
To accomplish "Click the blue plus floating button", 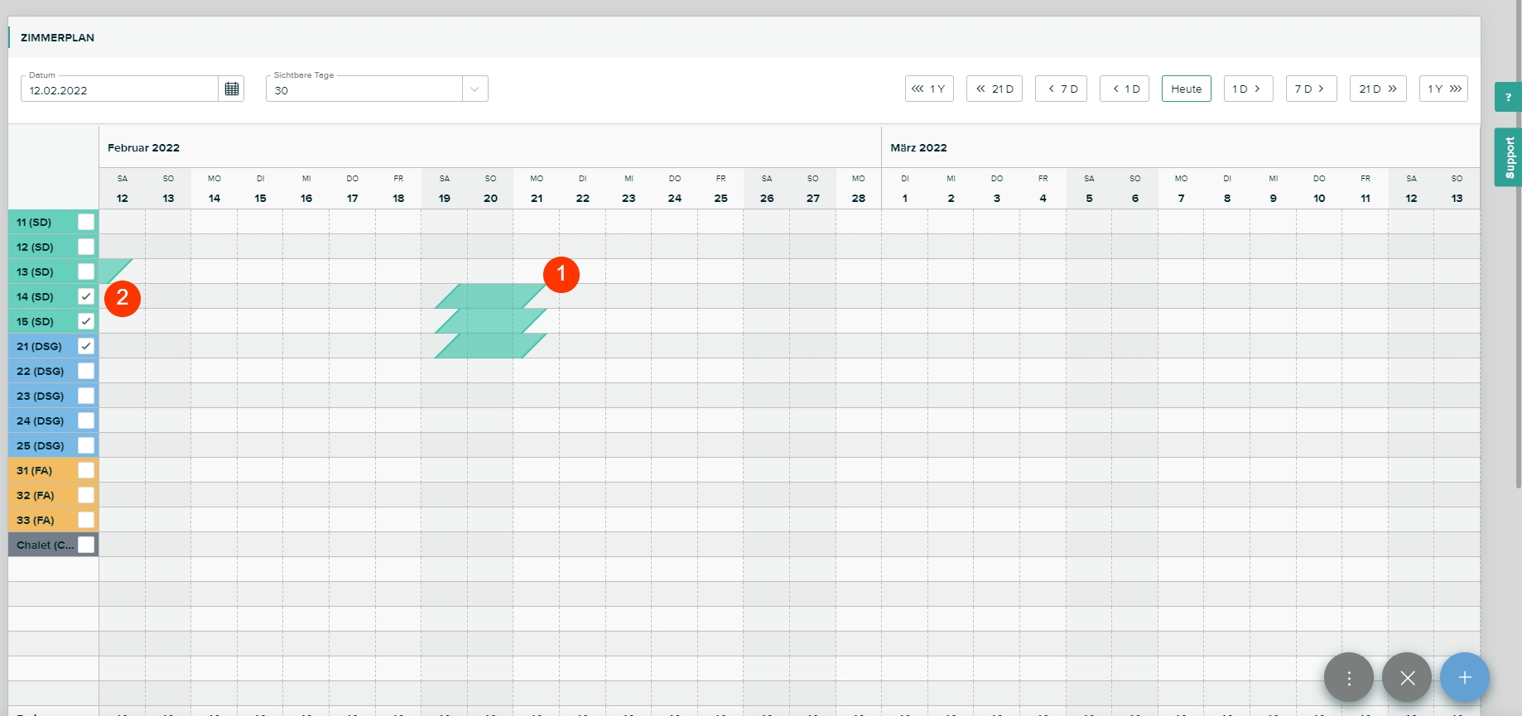I will 1464,678.
